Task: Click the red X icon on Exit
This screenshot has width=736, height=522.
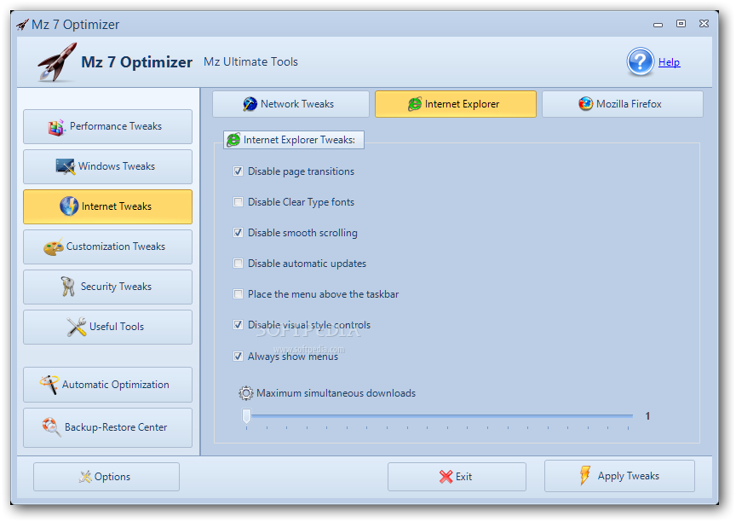Action: tap(446, 477)
